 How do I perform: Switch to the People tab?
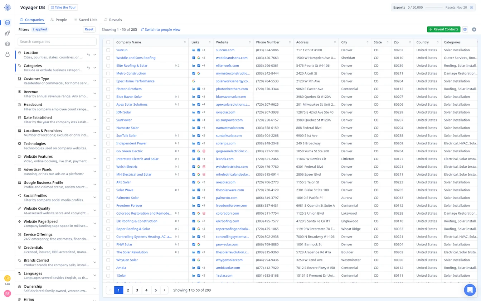tap(59, 20)
